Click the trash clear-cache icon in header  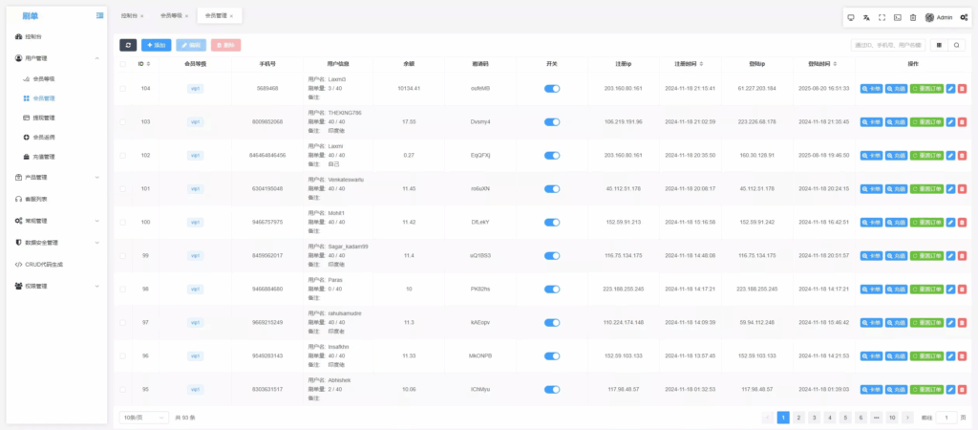click(x=912, y=17)
